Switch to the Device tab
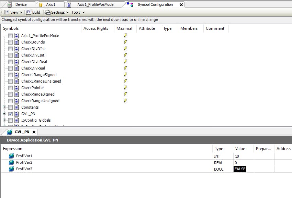This screenshot has width=292, height=198. click(x=21, y=4)
